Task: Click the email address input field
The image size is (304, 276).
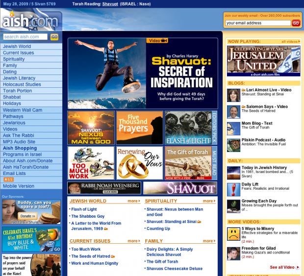Action: (257, 23)
